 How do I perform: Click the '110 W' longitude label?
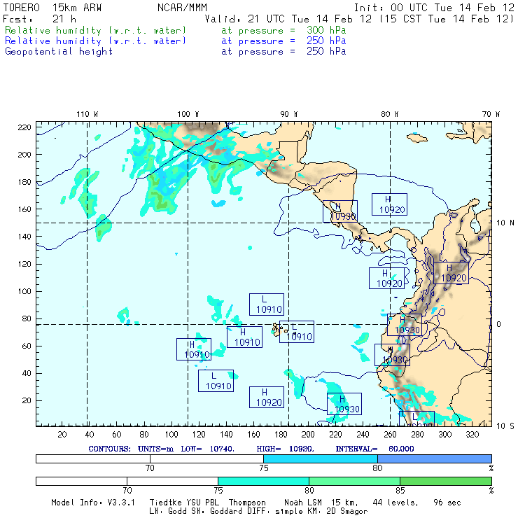pyautogui.click(x=87, y=114)
